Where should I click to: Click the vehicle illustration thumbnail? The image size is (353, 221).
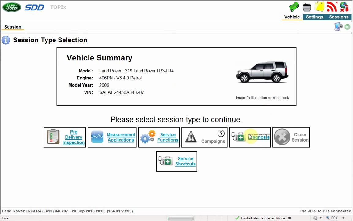tap(262, 72)
